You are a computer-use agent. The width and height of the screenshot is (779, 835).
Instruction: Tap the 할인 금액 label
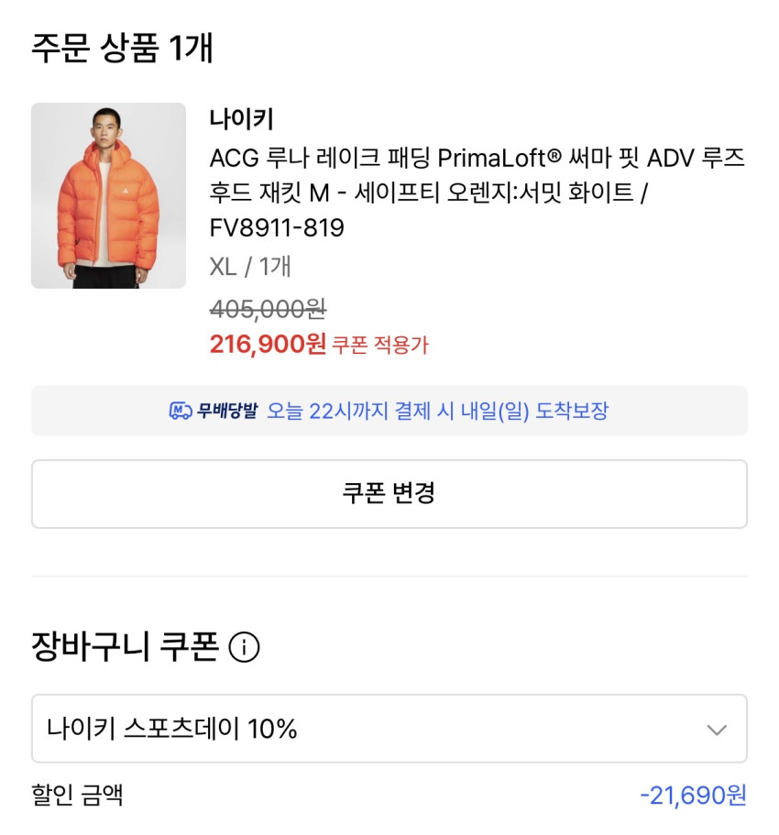point(78,795)
